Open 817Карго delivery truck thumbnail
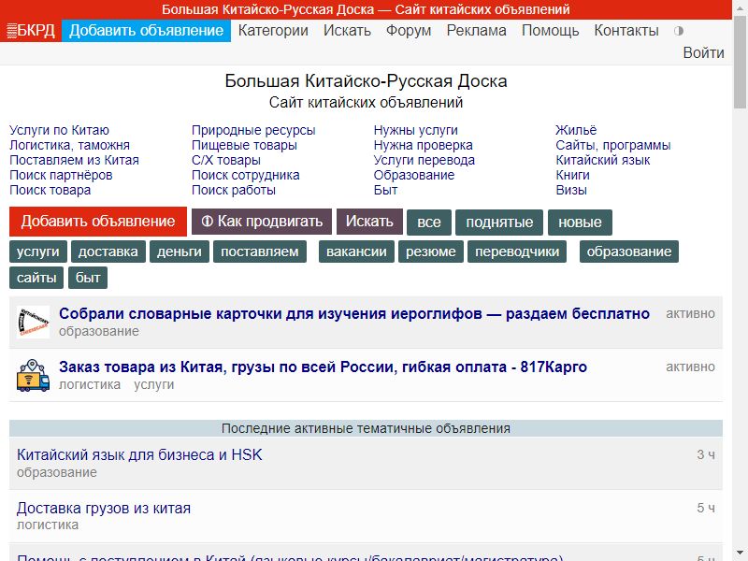Screen dimensions: 748x561 [33, 376]
